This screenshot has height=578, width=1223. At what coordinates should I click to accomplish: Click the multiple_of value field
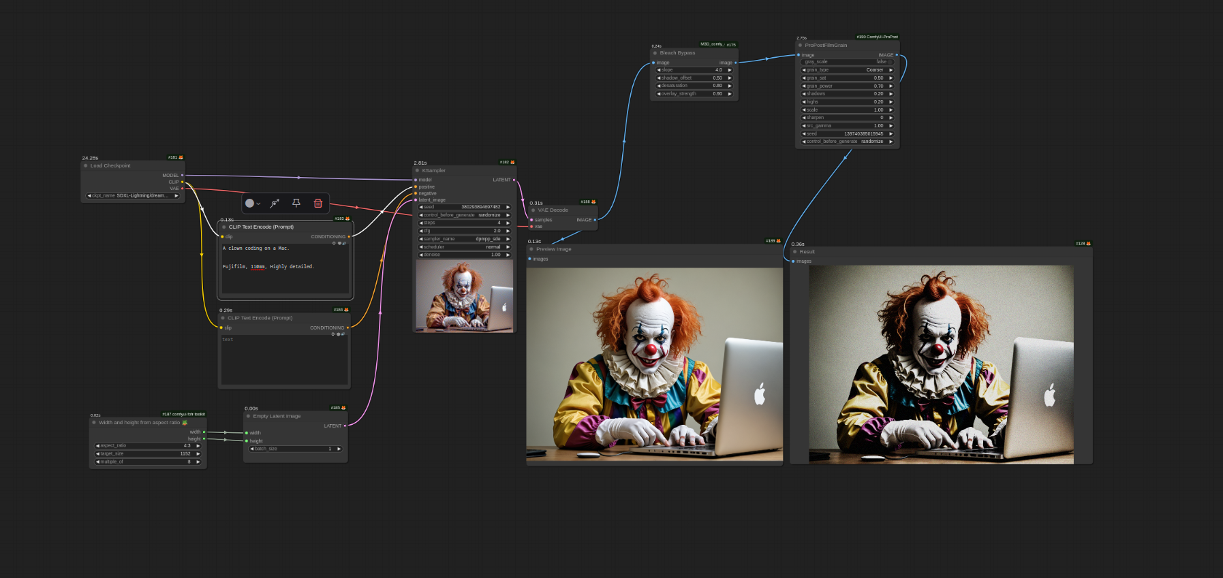coord(148,462)
